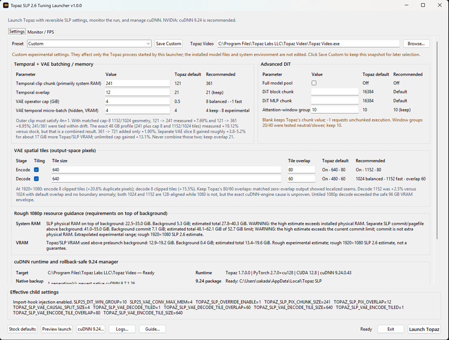Click the 'VRAM' guidance label
This screenshot has width=449, height=340.
(x=22, y=243)
